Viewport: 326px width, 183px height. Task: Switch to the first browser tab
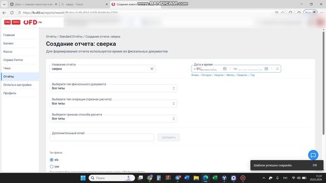coord(33,4)
